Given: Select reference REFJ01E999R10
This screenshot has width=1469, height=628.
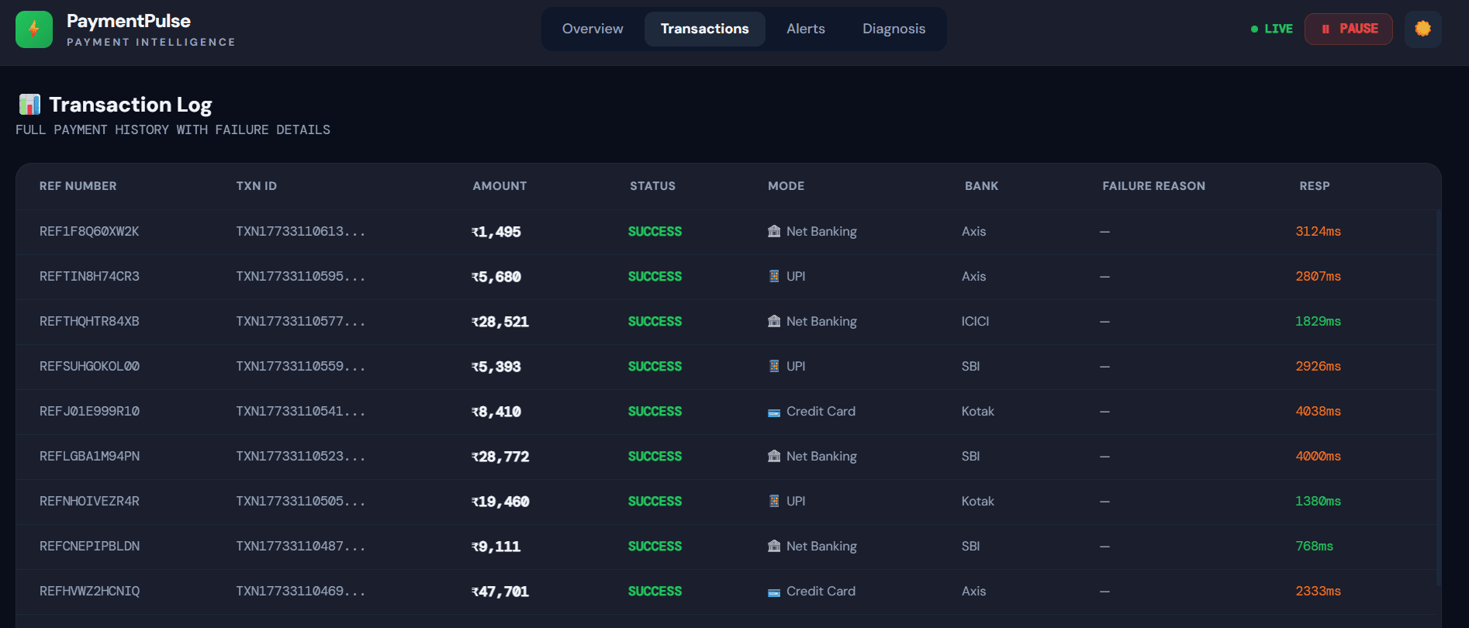Looking at the screenshot, I should [x=89, y=411].
